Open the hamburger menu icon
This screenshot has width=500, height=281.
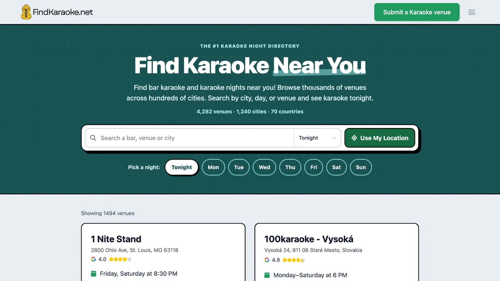pyautogui.click(x=472, y=12)
